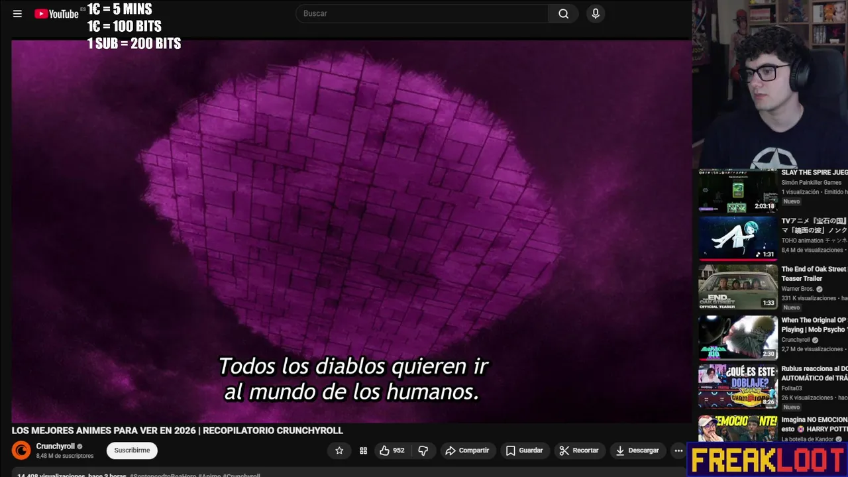Start voice search with the microphone icon
The height and width of the screenshot is (477, 848).
[596, 13]
